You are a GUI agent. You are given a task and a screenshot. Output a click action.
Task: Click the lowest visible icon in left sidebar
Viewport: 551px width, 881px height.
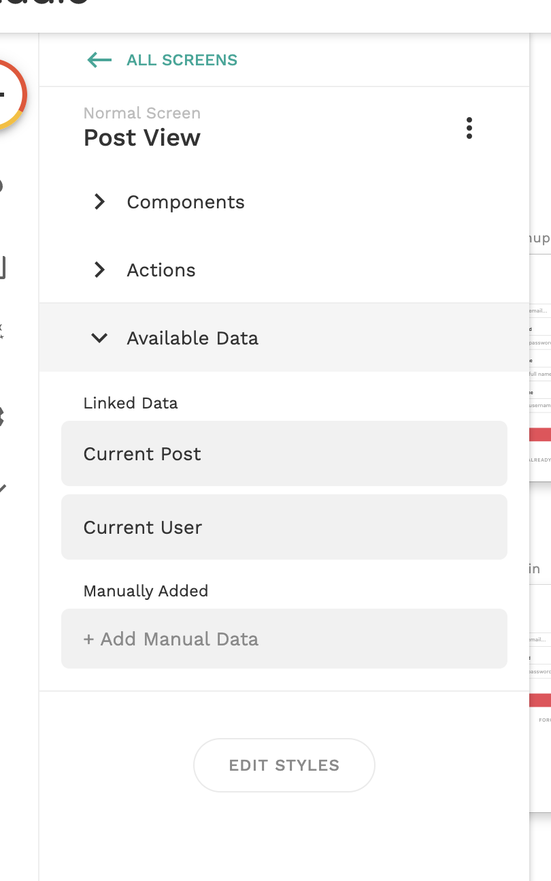(3, 488)
